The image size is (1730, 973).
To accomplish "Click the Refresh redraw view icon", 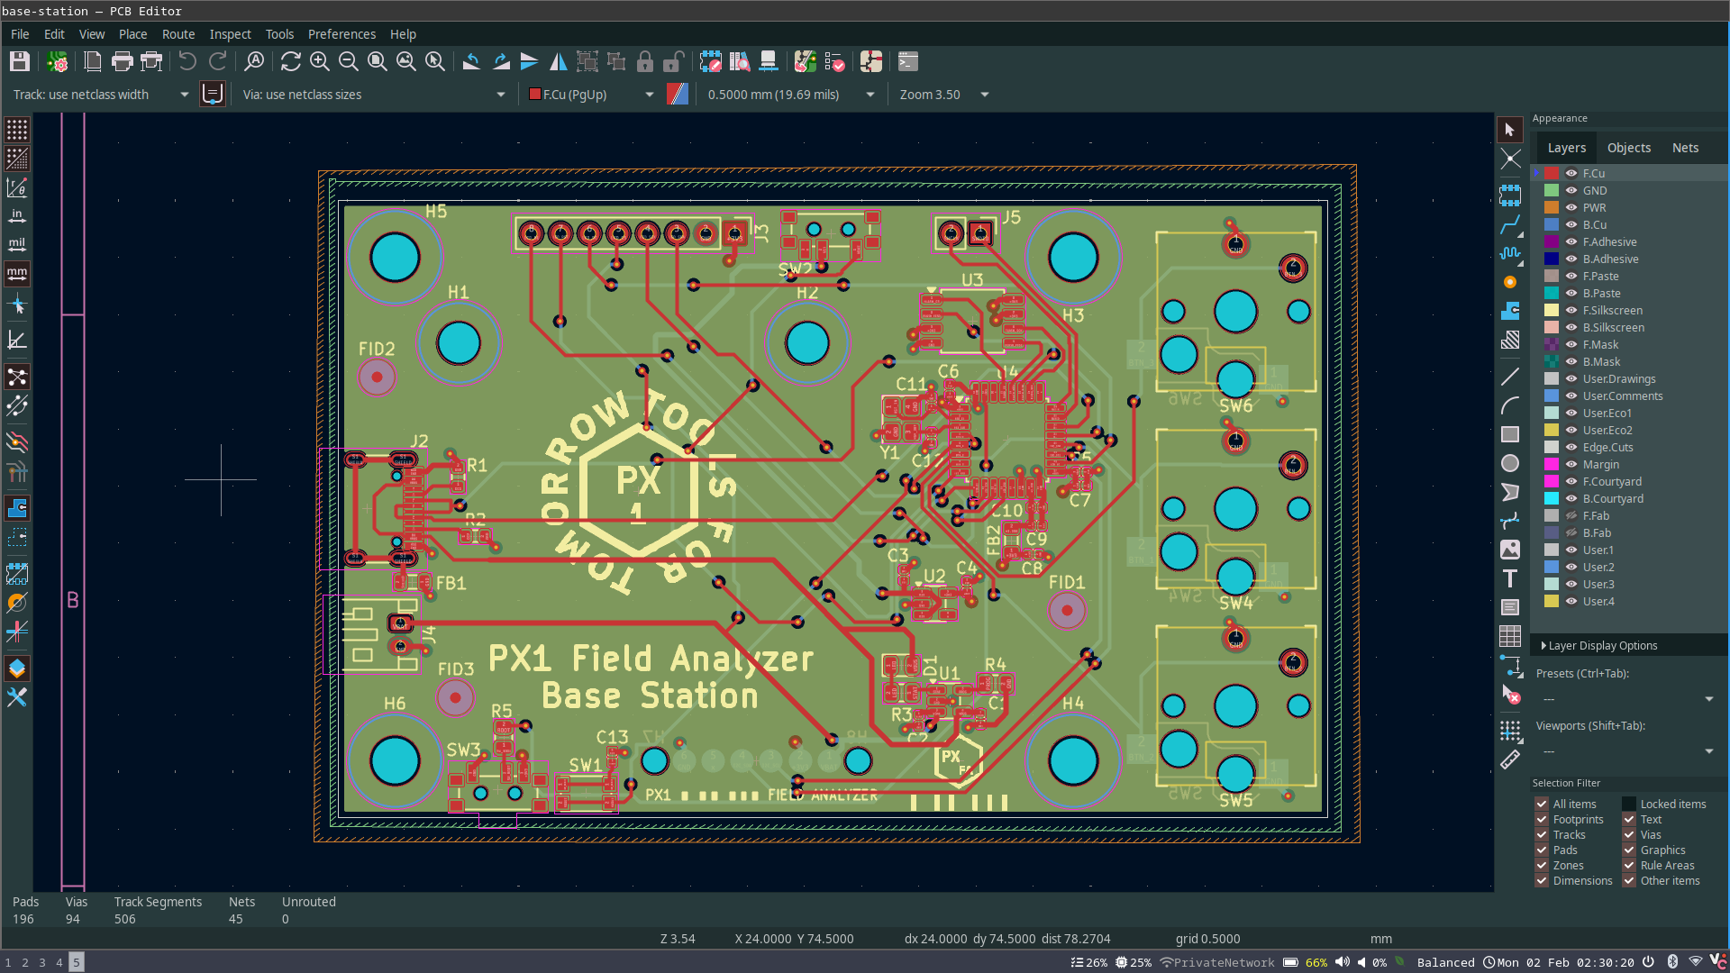I will [x=290, y=61].
